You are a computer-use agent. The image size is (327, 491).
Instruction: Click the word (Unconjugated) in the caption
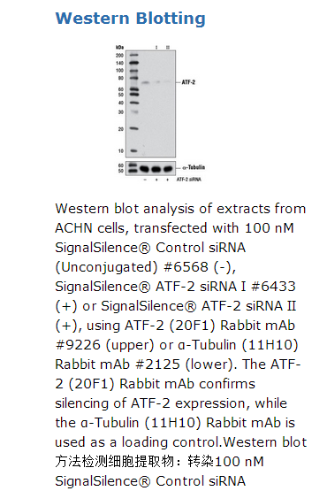point(106,267)
